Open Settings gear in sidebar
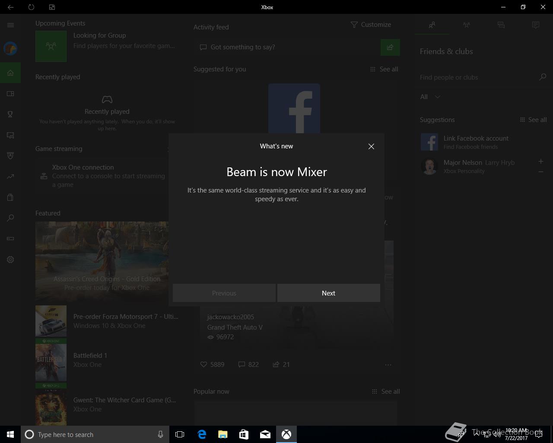The width and height of the screenshot is (553, 443). point(10,260)
